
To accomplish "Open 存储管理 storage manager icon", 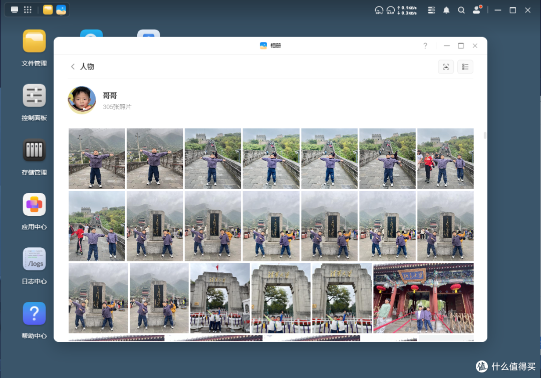I will (34, 150).
